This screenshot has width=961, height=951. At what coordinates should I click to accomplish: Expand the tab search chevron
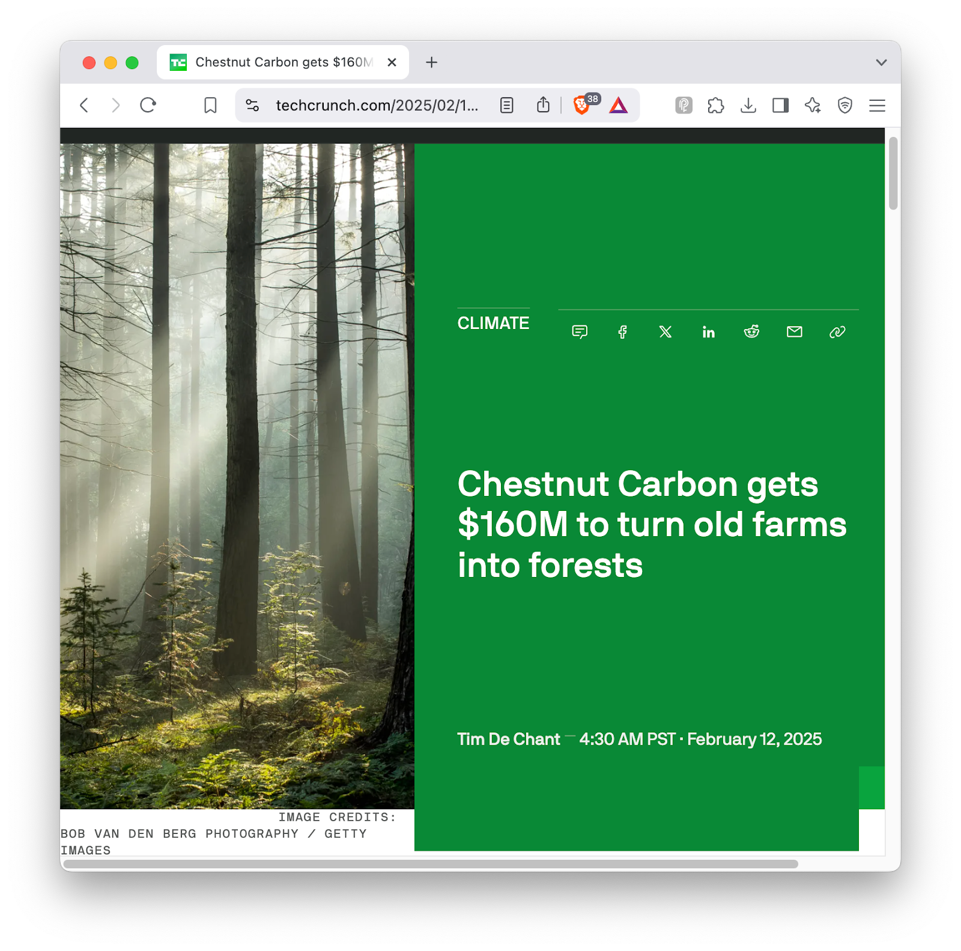(881, 62)
